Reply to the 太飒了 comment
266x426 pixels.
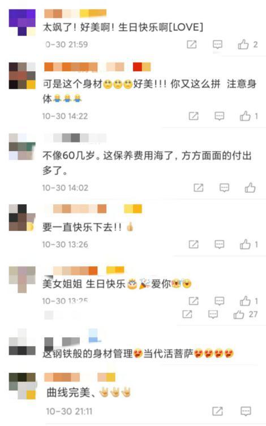[217, 44]
